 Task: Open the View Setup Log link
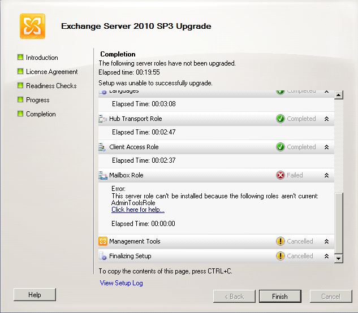pyautogui.click(x=121, y=283)
